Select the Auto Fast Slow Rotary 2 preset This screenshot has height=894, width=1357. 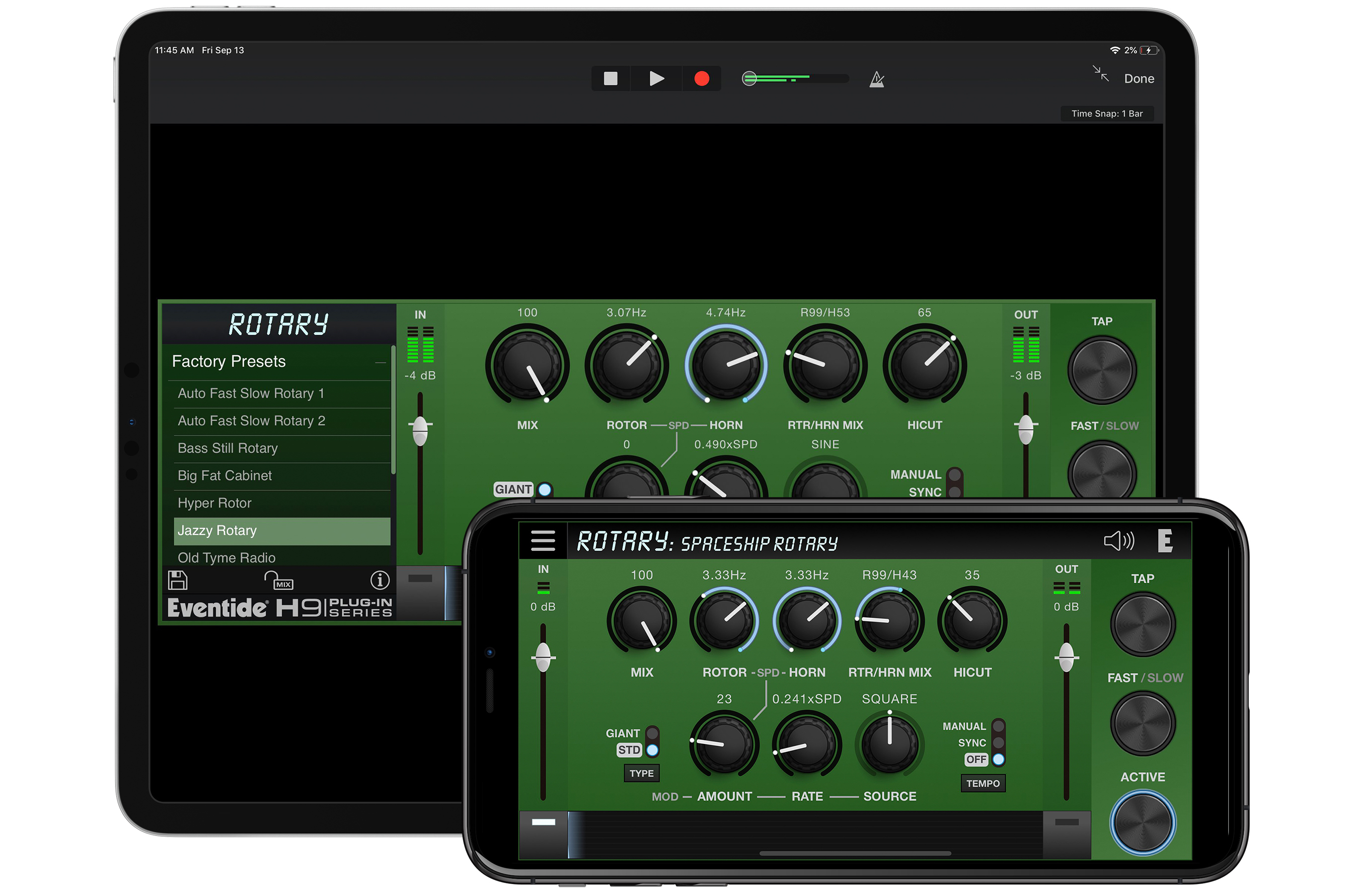tap(282, 421)
